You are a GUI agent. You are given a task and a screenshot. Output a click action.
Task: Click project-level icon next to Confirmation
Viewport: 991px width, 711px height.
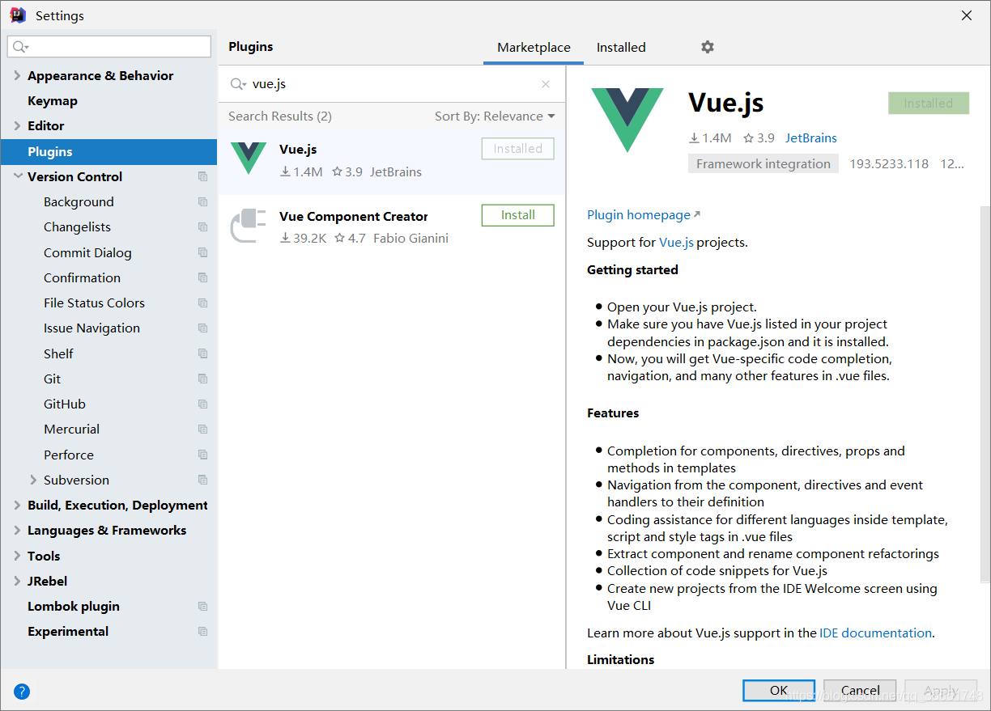click(x=202, y=277)
